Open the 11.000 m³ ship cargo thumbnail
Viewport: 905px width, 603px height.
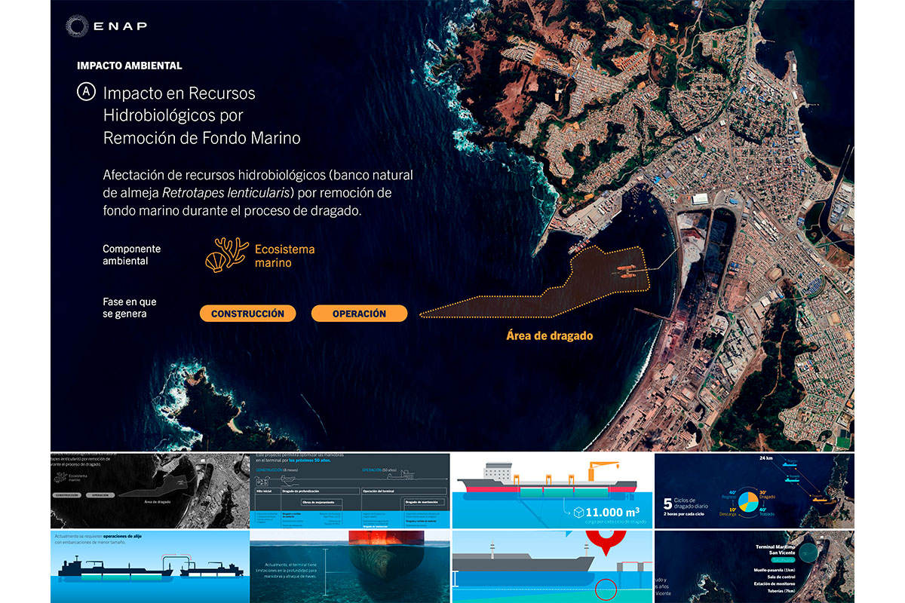[x=551, y=491]
